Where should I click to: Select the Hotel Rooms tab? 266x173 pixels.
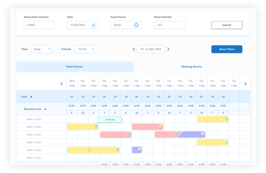click(74, 67)
